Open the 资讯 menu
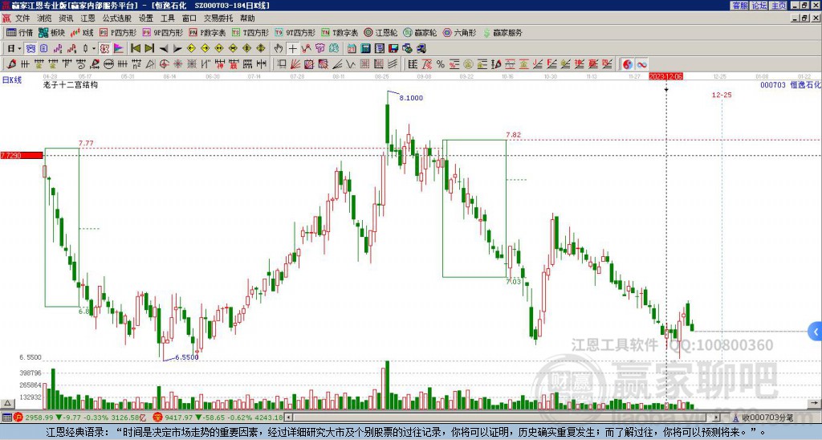The height and width of the screenshot is (440, 822). 66,18
